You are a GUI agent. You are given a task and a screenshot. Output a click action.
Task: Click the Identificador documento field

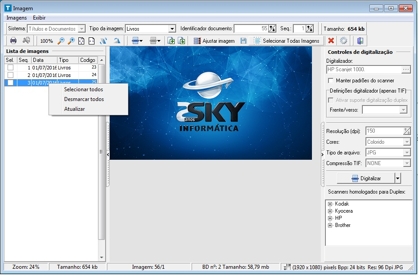(x=251, y=28)
